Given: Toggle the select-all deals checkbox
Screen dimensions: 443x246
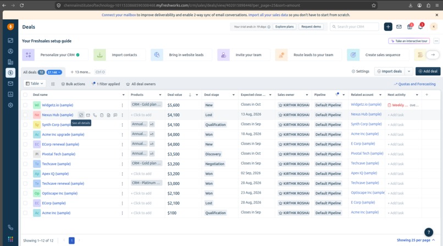Looking at the screenshot, I should [x=25, y=95].
